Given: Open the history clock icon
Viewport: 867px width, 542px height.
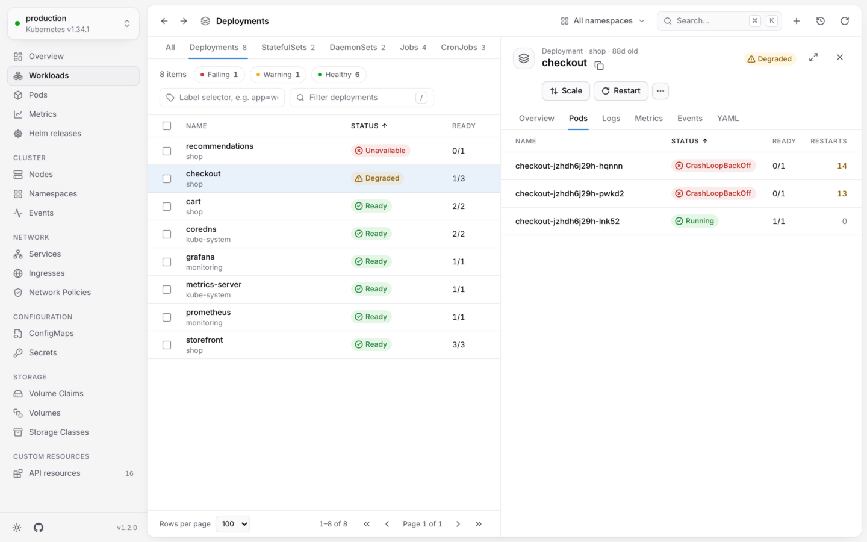Looking at the screenshot, I should click(821, 21).
